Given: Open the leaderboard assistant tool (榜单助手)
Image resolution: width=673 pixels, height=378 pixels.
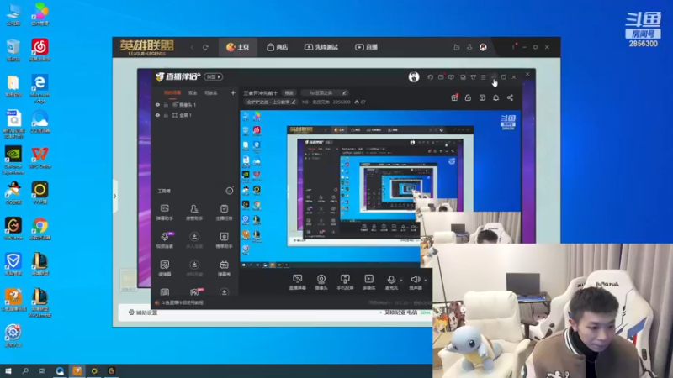Looking at the screenshot, I should [x=224, y=240].
